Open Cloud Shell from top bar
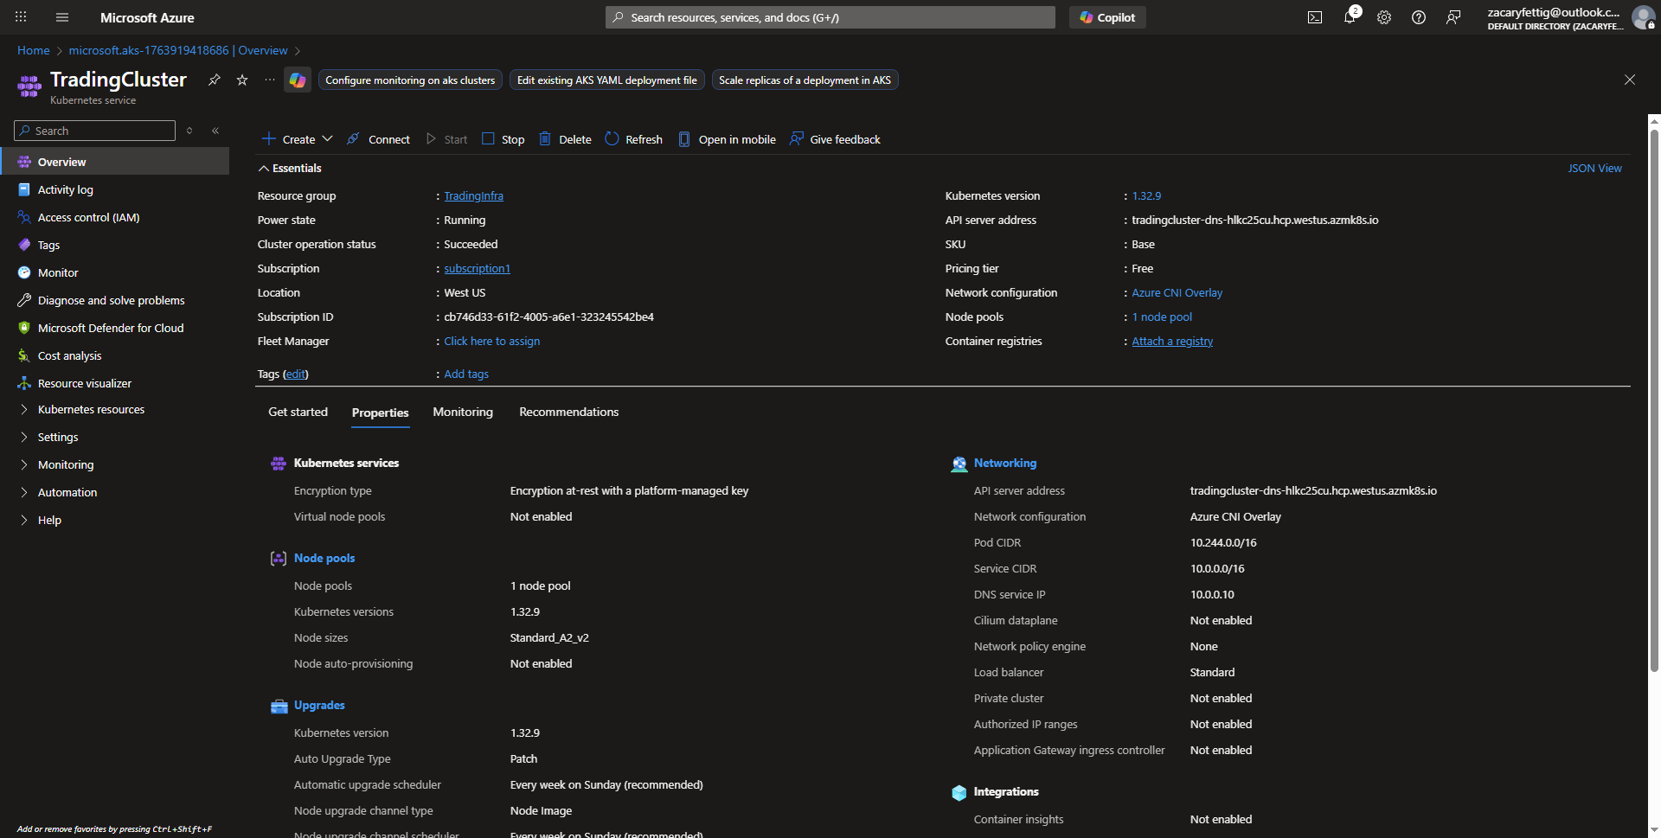The width and height of the screenshot is (1661, 838). (1314, 17)
